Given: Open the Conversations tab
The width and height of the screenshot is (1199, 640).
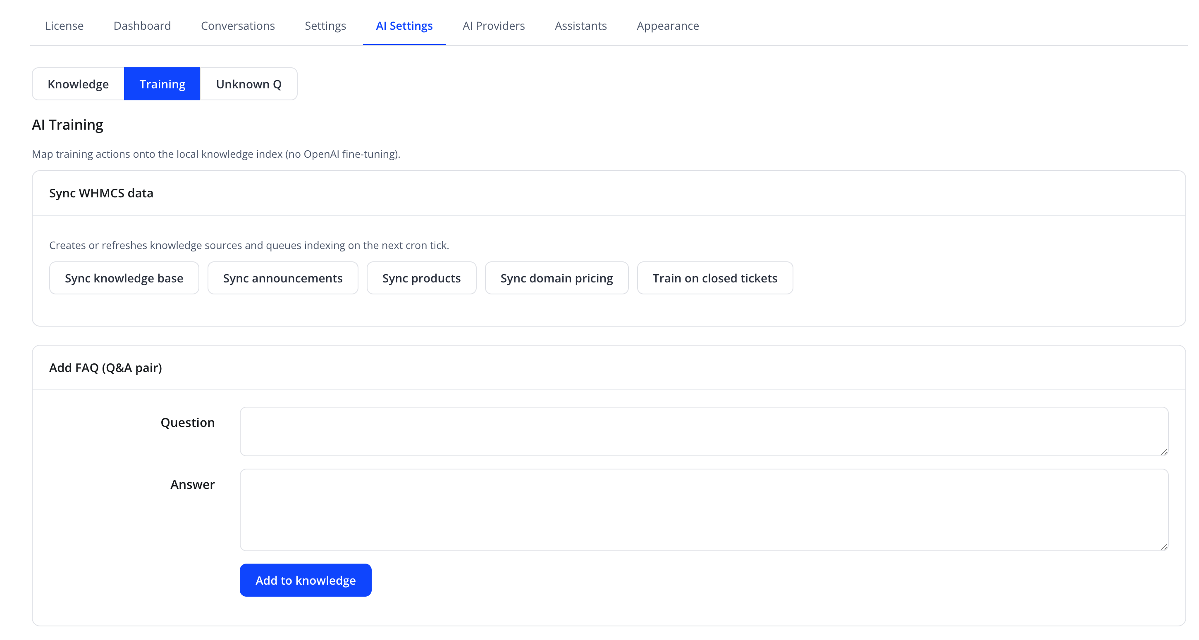Looking at the screenshot, I should click(238, 26).
